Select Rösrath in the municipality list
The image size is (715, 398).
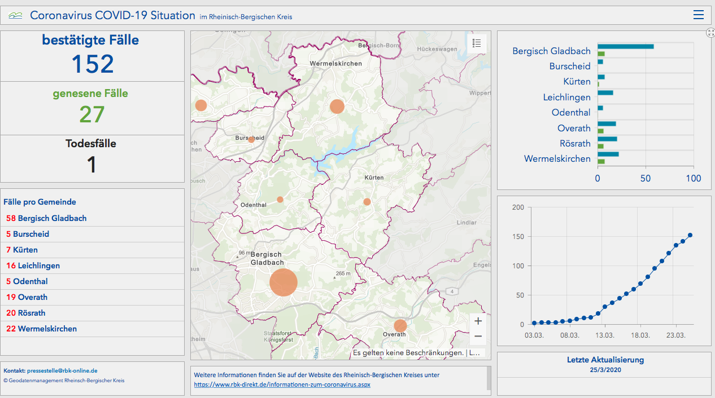coord(32,313)
